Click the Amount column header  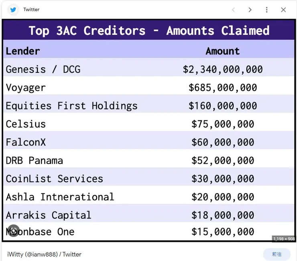click(222, 51)
